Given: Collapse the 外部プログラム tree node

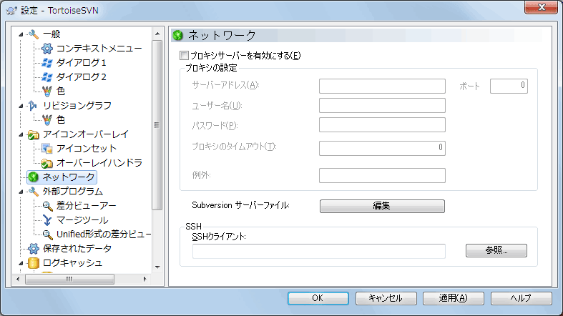Looking at the screenshot, I should 21,192.
